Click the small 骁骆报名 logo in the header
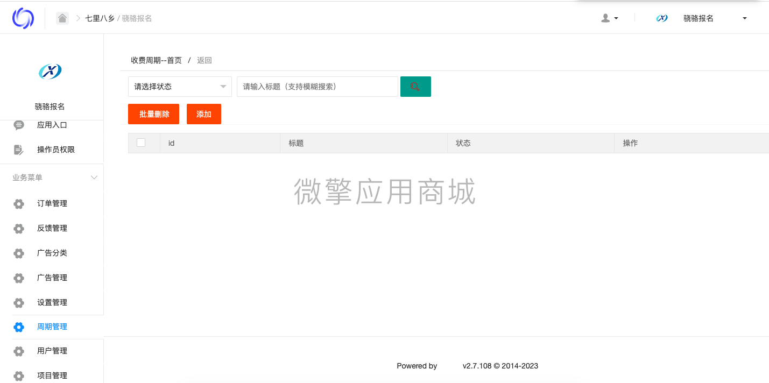The image size is (769, 383). pos(662,18)
